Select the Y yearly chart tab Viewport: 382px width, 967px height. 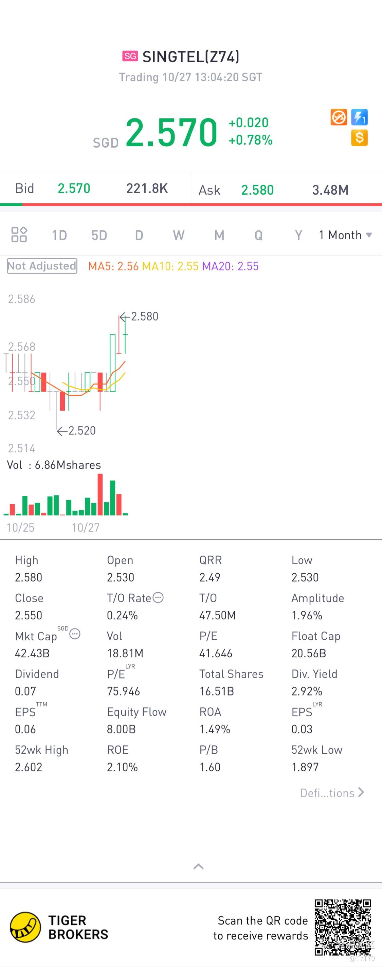pos(298,235)
